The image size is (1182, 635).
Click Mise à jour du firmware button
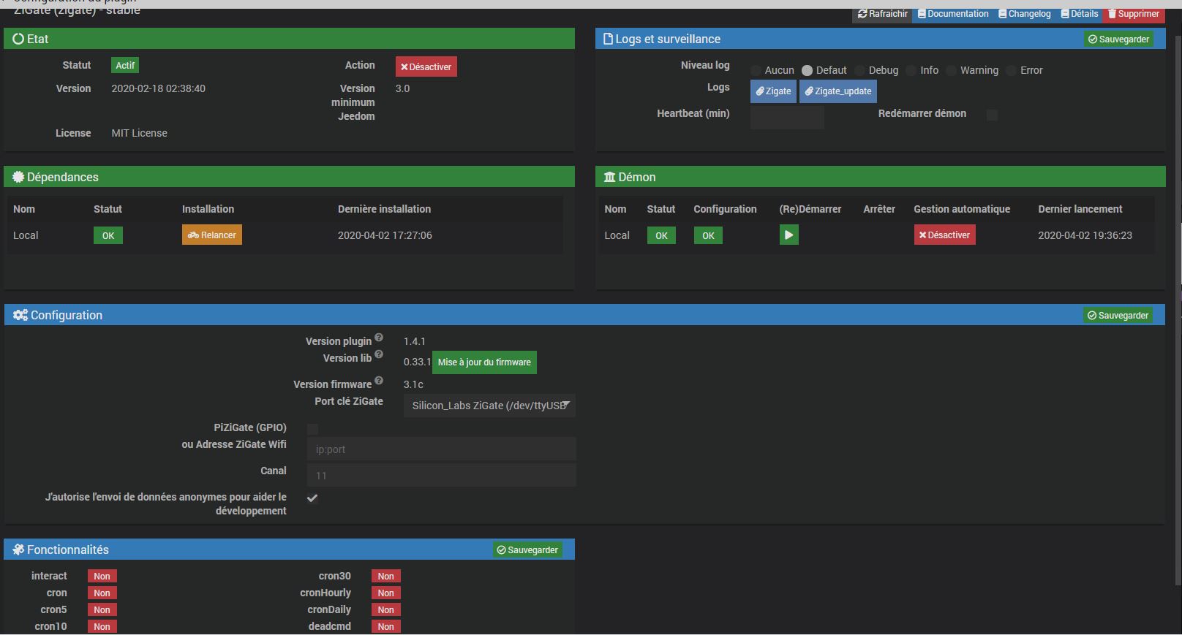click(484, 362)
